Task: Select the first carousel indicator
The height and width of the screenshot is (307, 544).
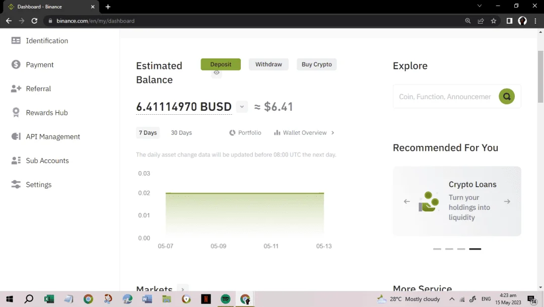Action: pyautogui.click(x=437, y=249)
